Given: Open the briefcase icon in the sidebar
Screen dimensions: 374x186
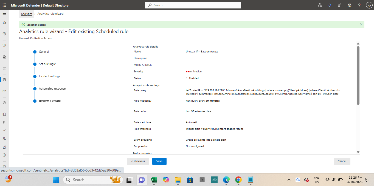Looking at the screenshot, I should click(4, 114).
